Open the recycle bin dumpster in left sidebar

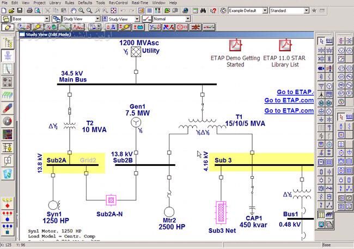(x=8, y=174)
